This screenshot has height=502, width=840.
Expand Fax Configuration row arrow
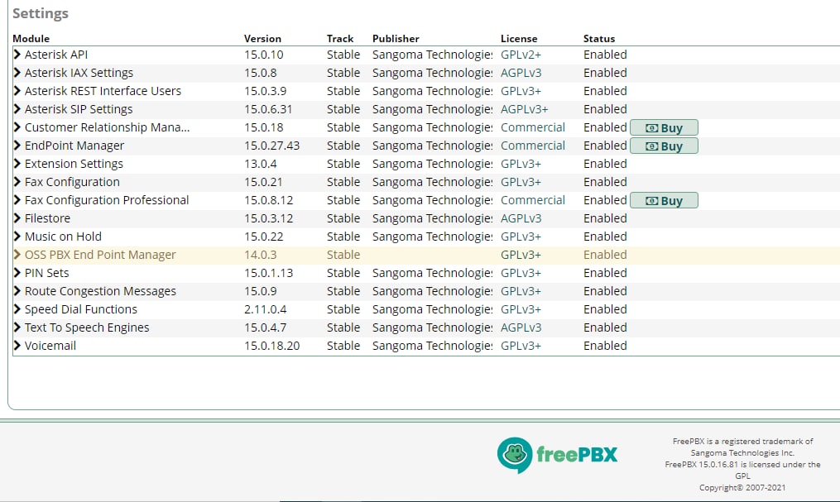pos(17,182)
